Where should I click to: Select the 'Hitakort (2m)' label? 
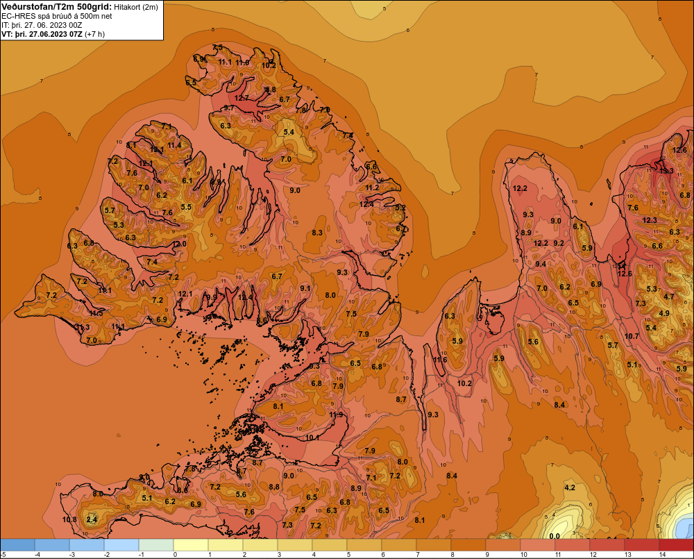coord(136,7)
